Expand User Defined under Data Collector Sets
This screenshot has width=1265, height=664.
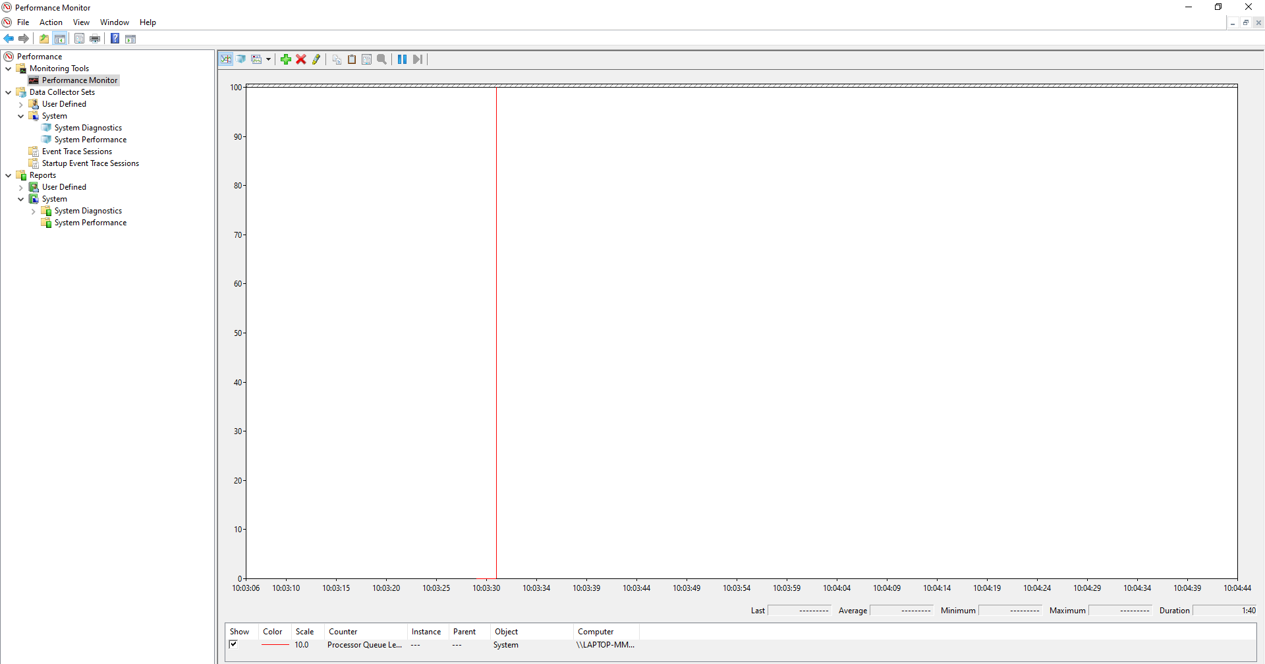pos(21,104)
